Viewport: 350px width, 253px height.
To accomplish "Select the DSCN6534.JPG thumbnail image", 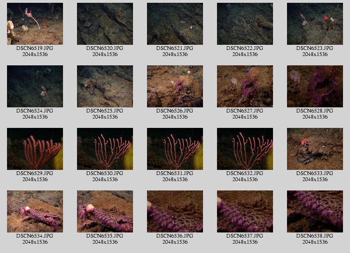I will click(x=35, y=211).
